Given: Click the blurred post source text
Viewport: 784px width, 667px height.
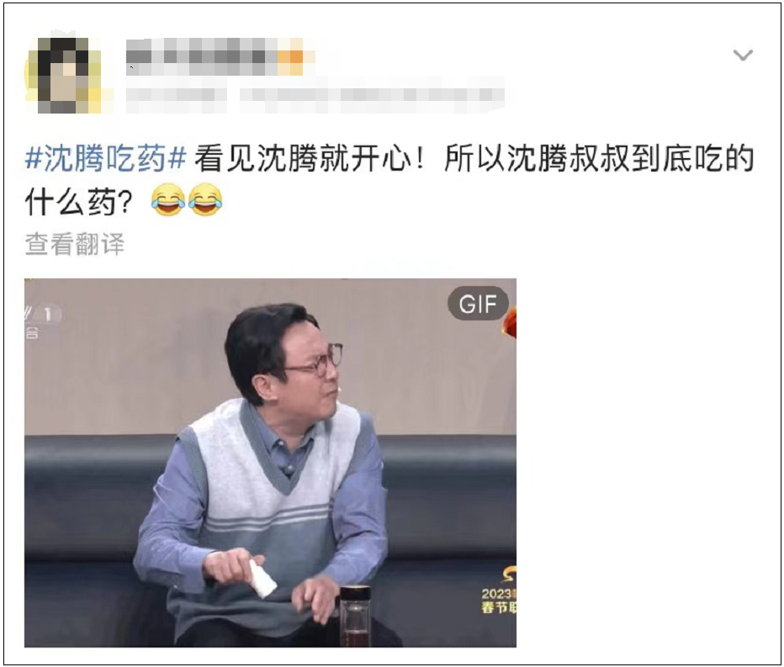Looking at the screenshot, I should pos(372,98).
